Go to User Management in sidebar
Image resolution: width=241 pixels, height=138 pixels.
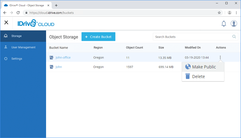tap(23, 47)
